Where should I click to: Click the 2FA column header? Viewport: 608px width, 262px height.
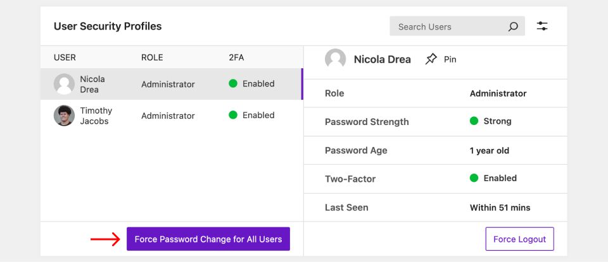pos(236,57)
